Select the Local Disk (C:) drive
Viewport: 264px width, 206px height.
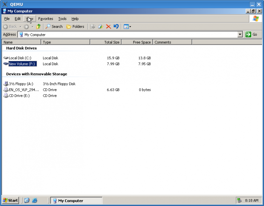(20, 58)
